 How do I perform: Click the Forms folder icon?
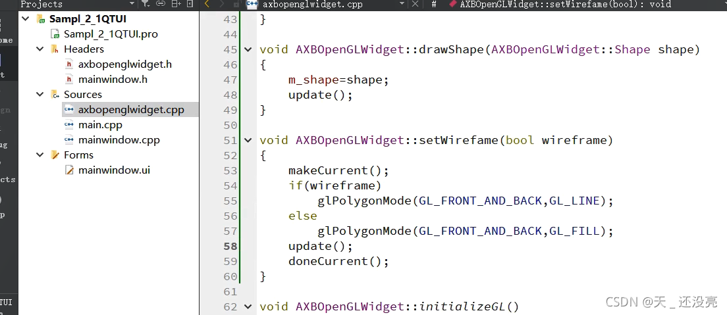click(x=55, y=155)
